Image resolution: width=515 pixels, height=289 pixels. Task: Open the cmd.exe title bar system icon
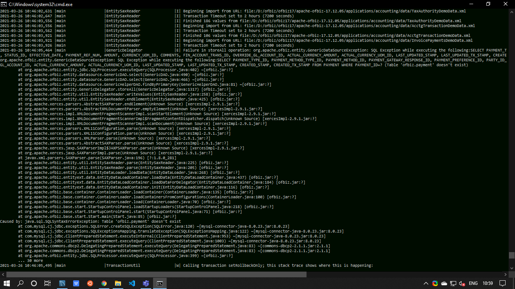[x=4, y=4]
